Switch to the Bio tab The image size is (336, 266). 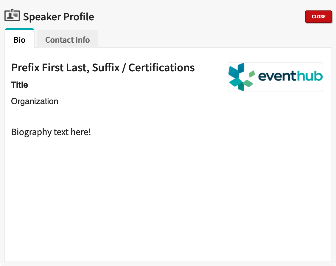19,39
